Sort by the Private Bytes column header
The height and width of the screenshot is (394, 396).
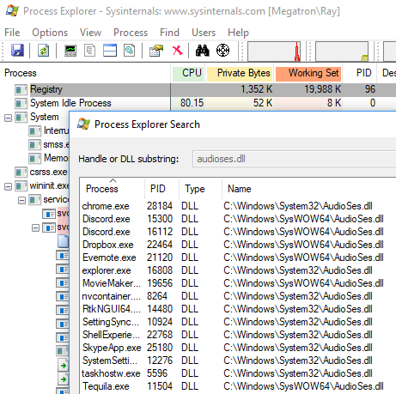(240, 73)
